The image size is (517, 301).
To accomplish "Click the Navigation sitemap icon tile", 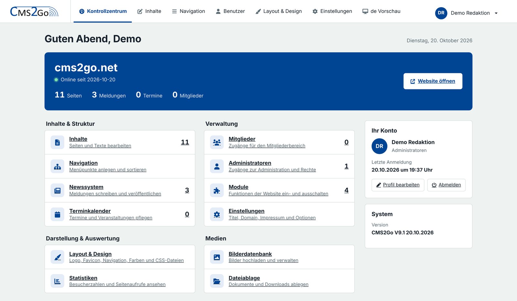I will coord(58,166).
